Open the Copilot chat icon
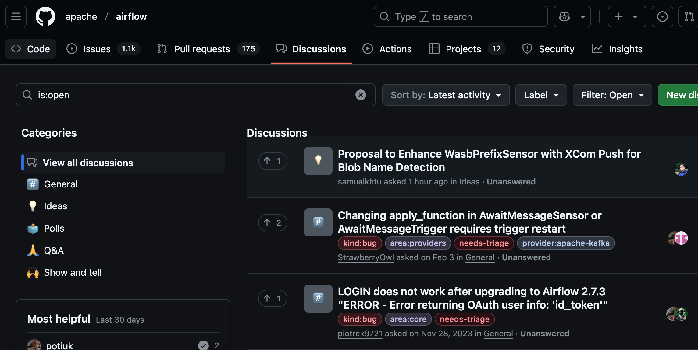The height and width of the screenshot is (350, 698). coord(564,16)
